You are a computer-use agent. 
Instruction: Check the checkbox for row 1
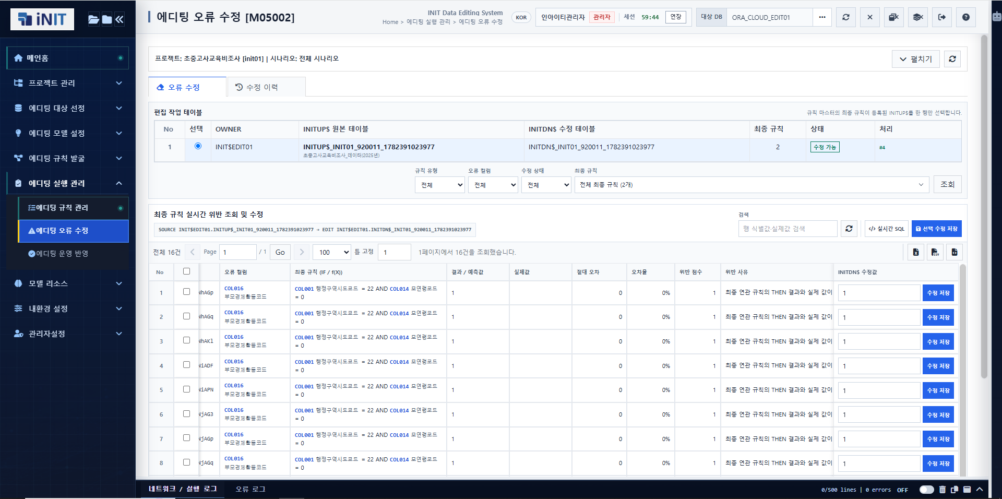point(186,292)
